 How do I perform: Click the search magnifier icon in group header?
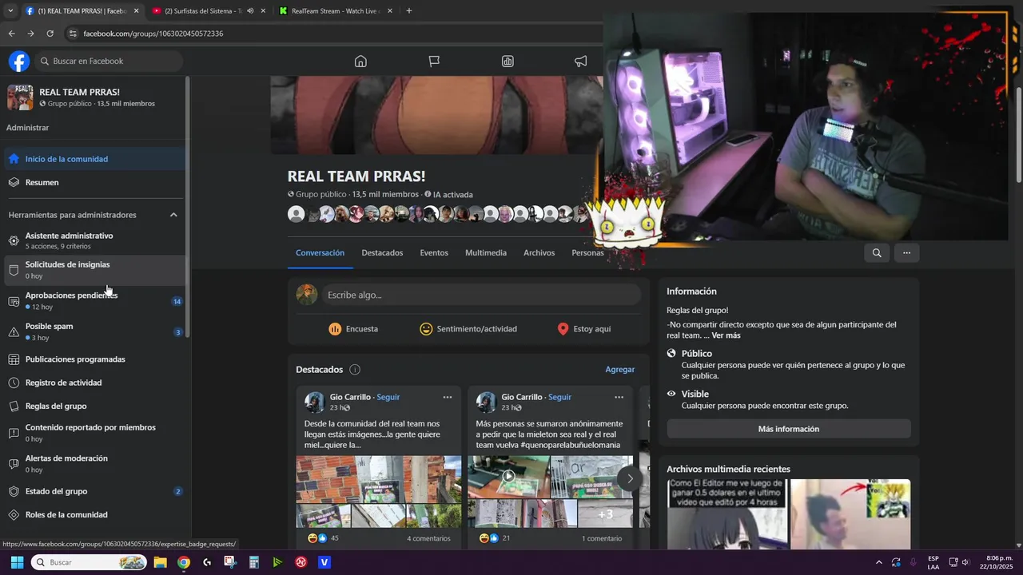(877, 253)
